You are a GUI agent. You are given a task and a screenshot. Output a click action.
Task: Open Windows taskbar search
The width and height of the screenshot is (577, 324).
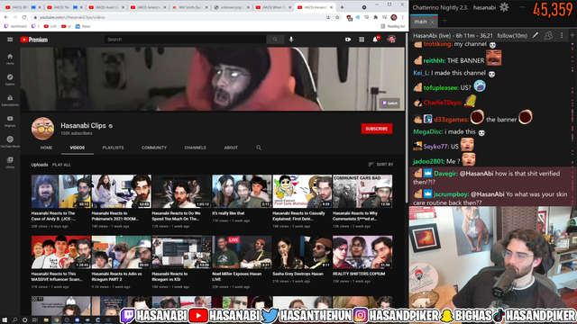point(14,320)
